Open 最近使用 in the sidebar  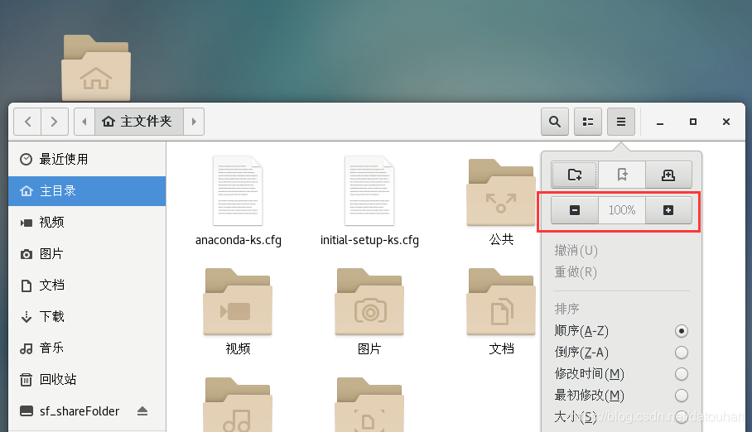87,159
